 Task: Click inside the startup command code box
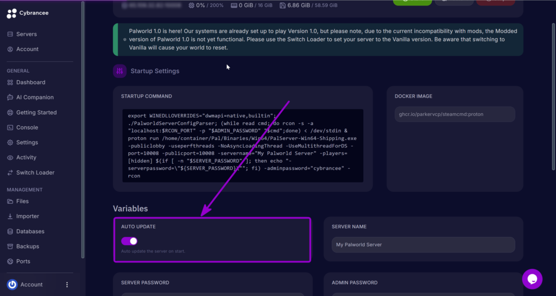(x=243, y=145)
